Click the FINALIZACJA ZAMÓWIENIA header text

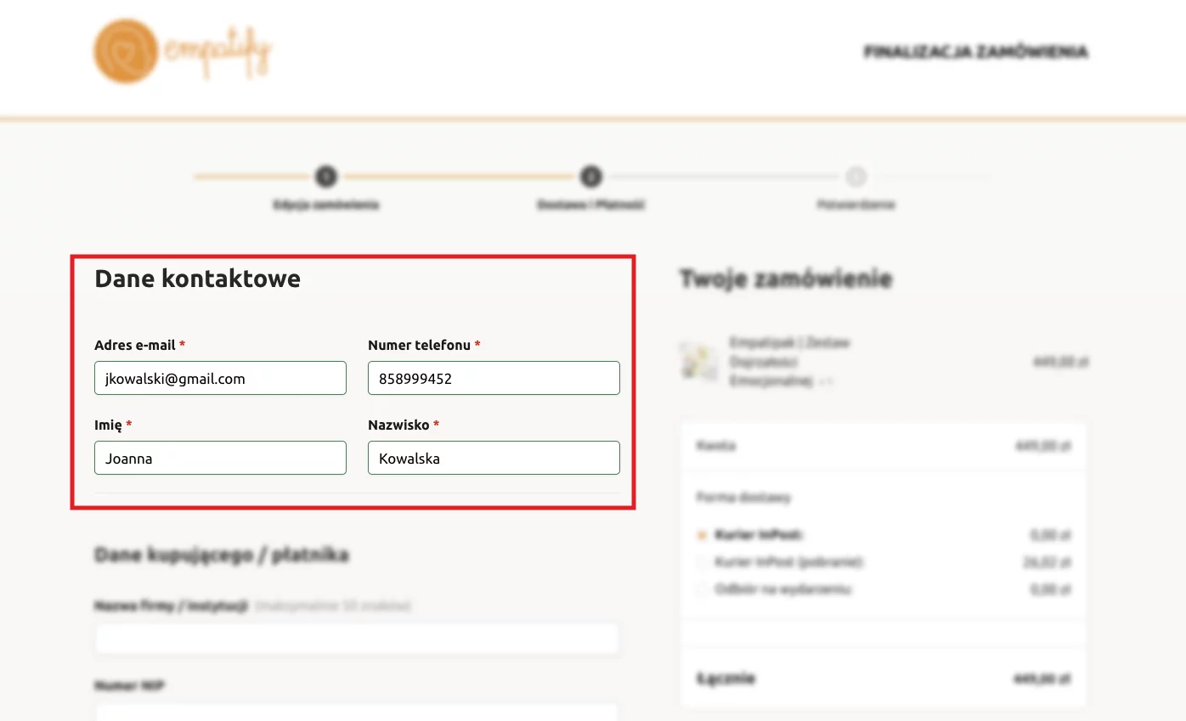(x=975, y=52)
